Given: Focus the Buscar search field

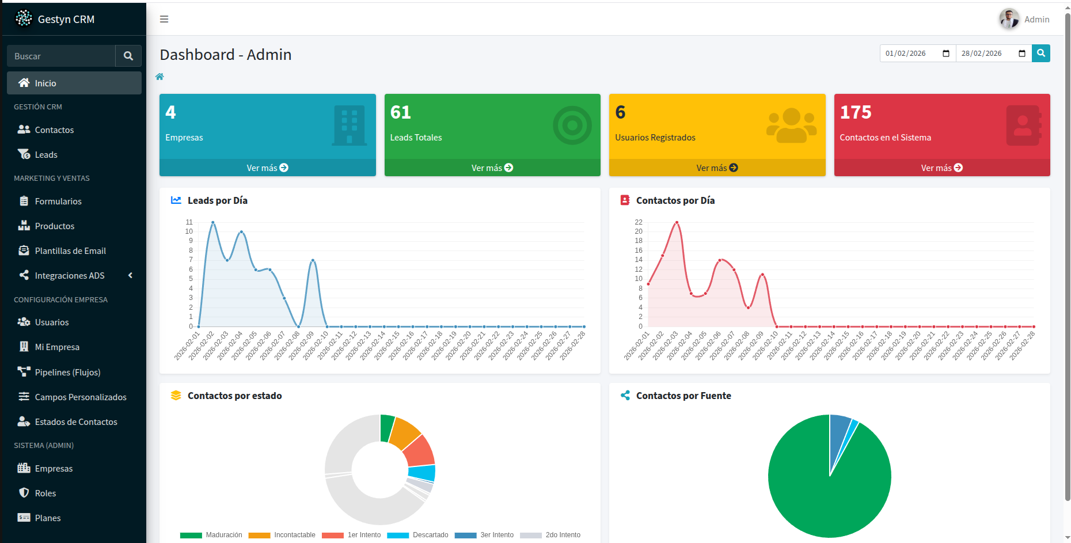Looking at the screenshot, I should (61, 56).
